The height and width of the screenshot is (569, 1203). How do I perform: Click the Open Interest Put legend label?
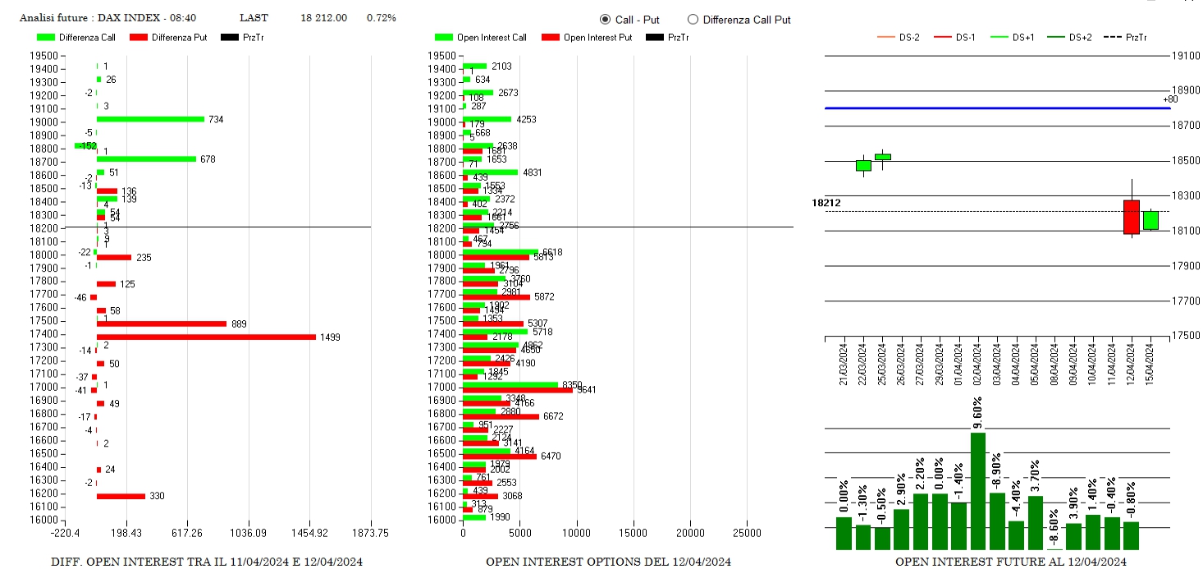click(598, 37)
